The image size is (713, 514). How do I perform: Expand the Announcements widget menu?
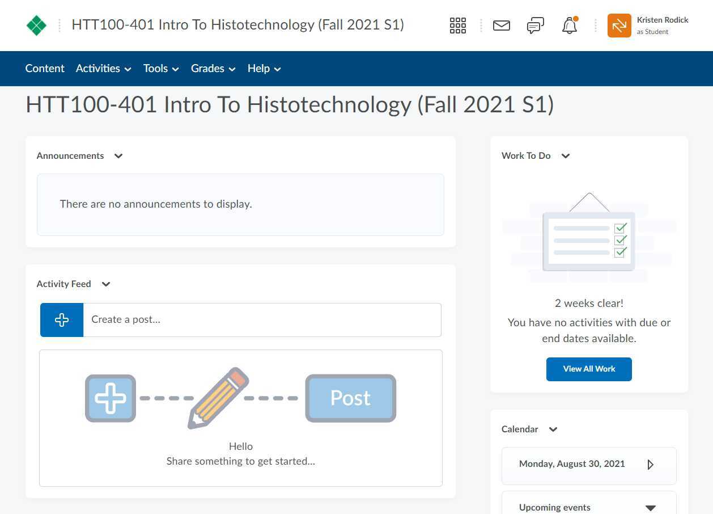point(118,156)
